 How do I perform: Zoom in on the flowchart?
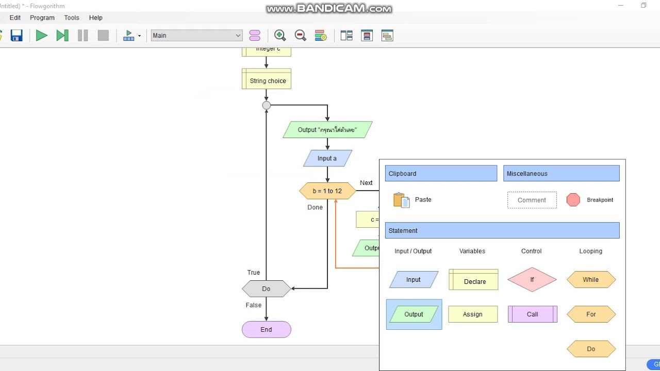point(280,36)
